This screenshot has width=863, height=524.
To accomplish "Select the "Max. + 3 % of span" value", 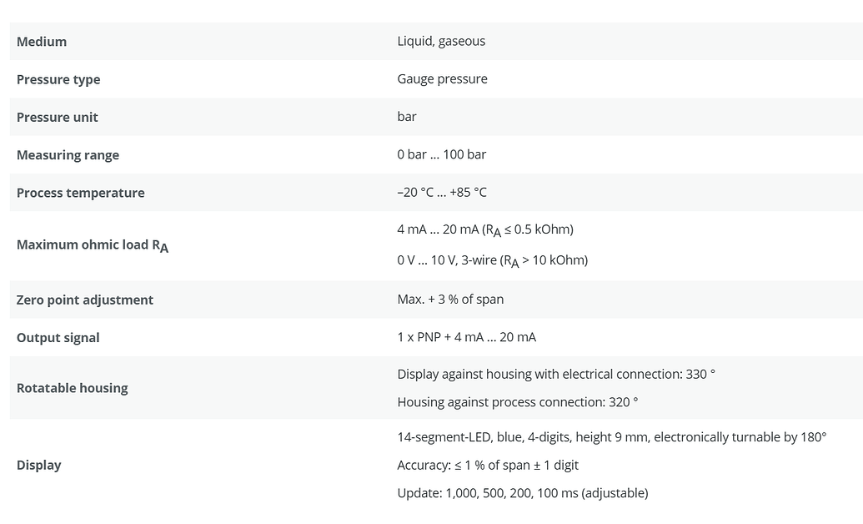I will click(450, 299).
